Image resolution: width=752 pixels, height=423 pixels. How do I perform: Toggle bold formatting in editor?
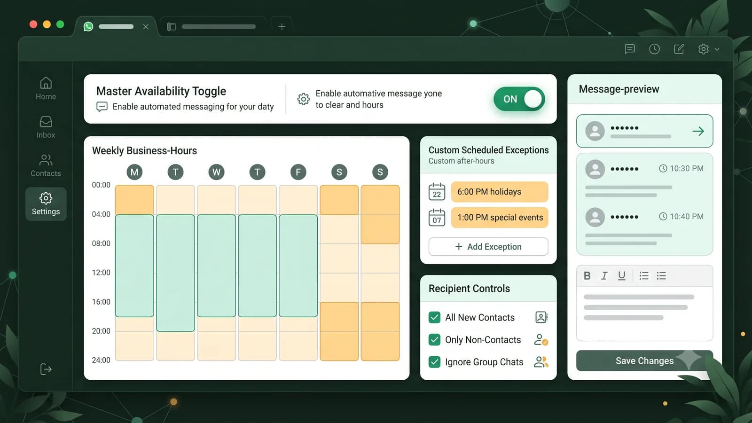587,276
